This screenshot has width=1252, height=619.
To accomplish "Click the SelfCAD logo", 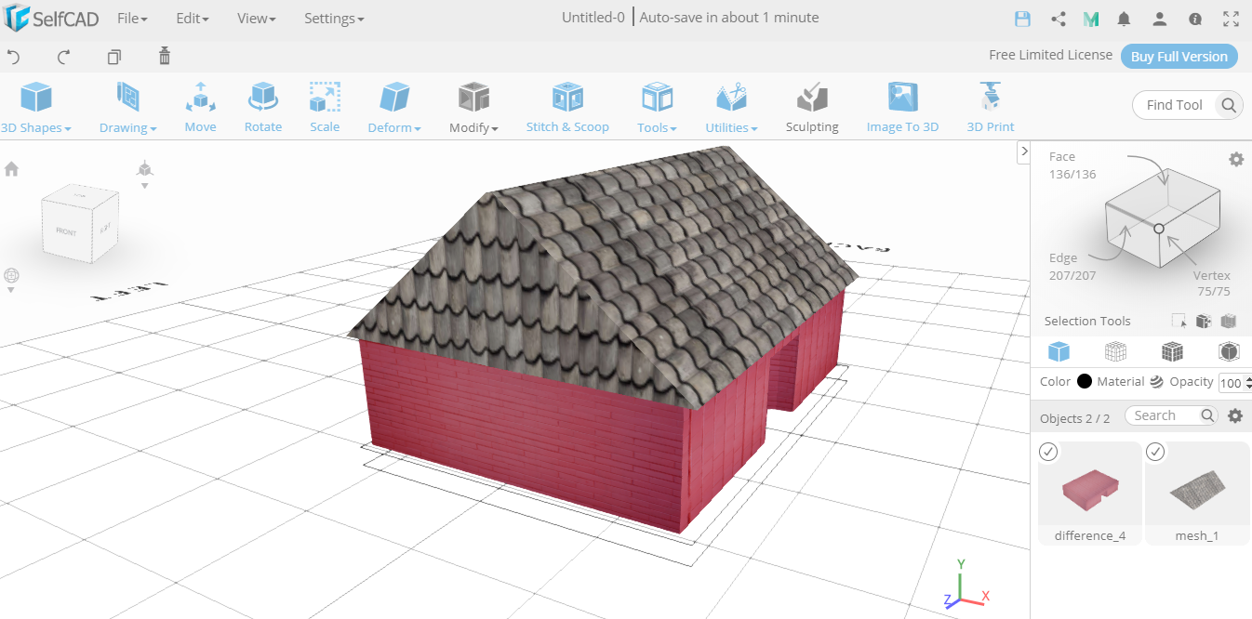I will [x=51, y=18].
